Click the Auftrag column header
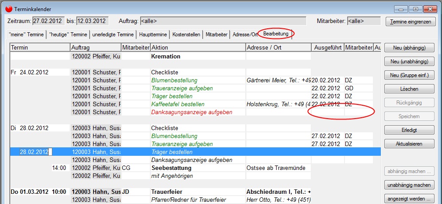The image size is (442, 204). (96, 48)
